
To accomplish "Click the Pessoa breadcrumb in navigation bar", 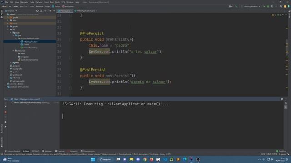I will click(56, 6).
